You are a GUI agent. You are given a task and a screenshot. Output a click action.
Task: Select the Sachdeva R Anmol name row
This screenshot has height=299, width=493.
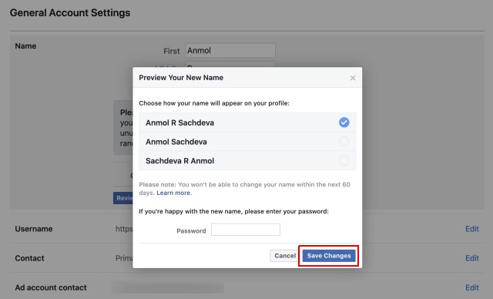247,160
